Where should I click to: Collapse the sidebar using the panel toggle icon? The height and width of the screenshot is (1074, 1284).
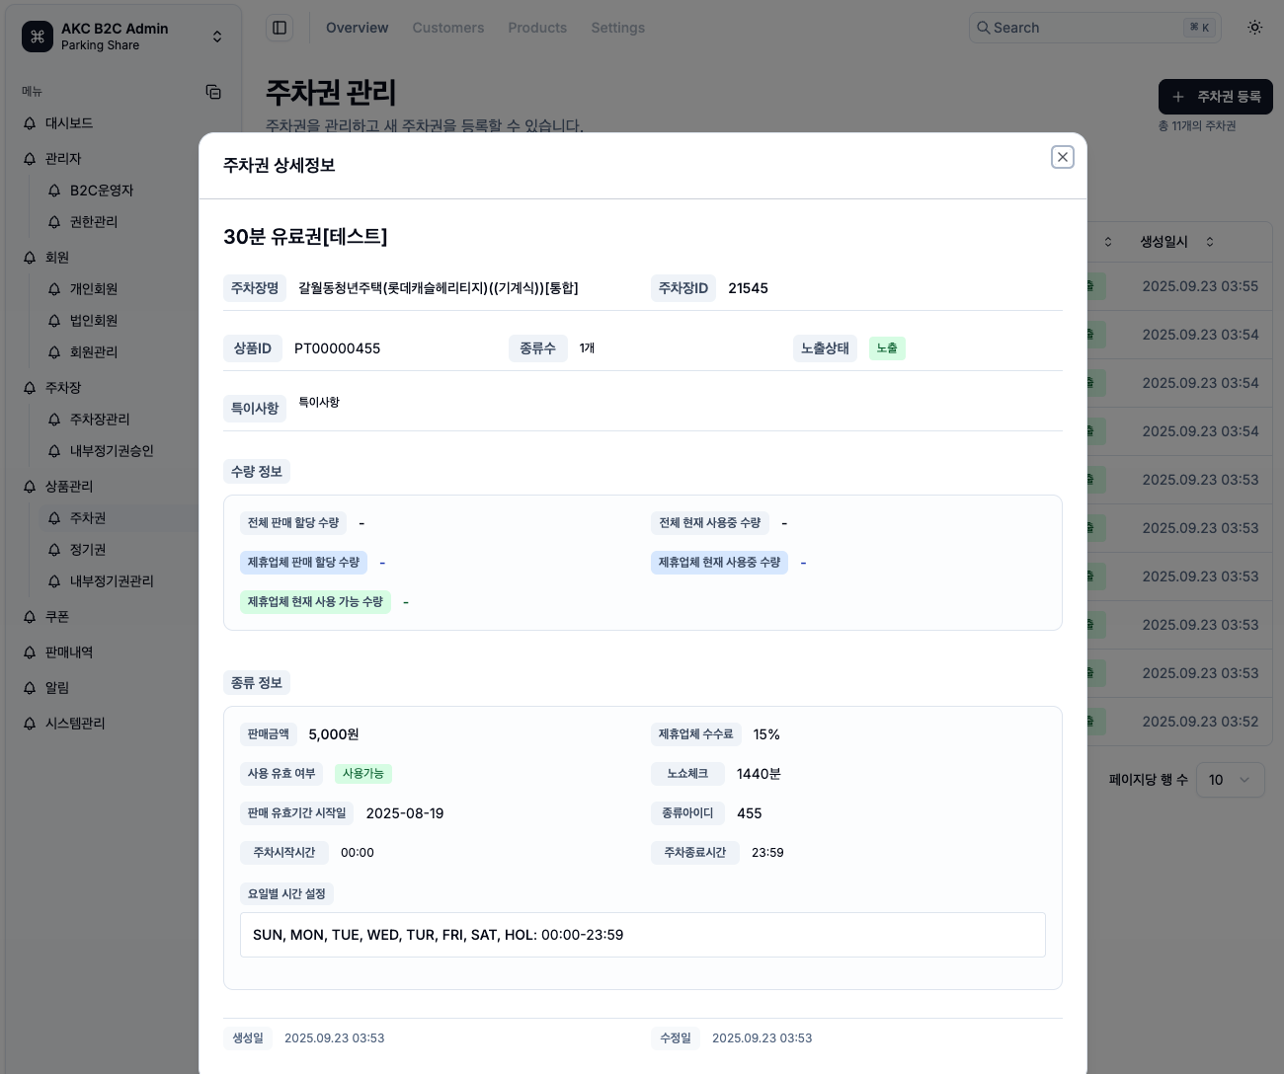[280, 28]
